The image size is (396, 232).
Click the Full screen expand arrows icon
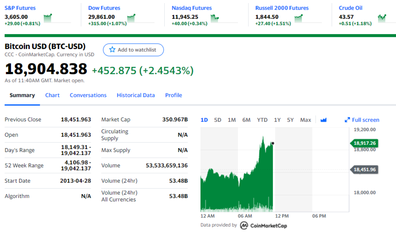pos(347,120)
